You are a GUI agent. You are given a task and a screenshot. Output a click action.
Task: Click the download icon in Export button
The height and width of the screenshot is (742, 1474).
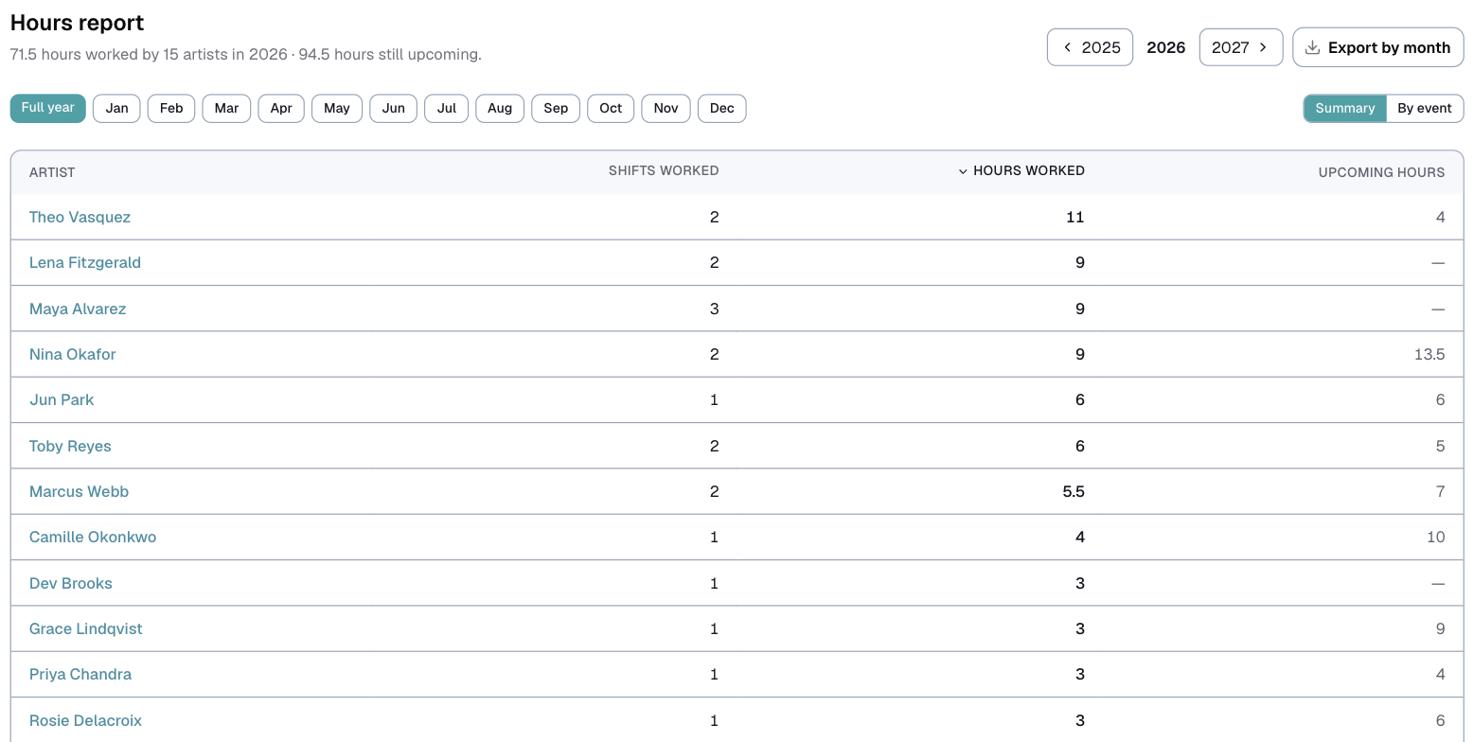pyautogui.click(x=1312, y=47)
